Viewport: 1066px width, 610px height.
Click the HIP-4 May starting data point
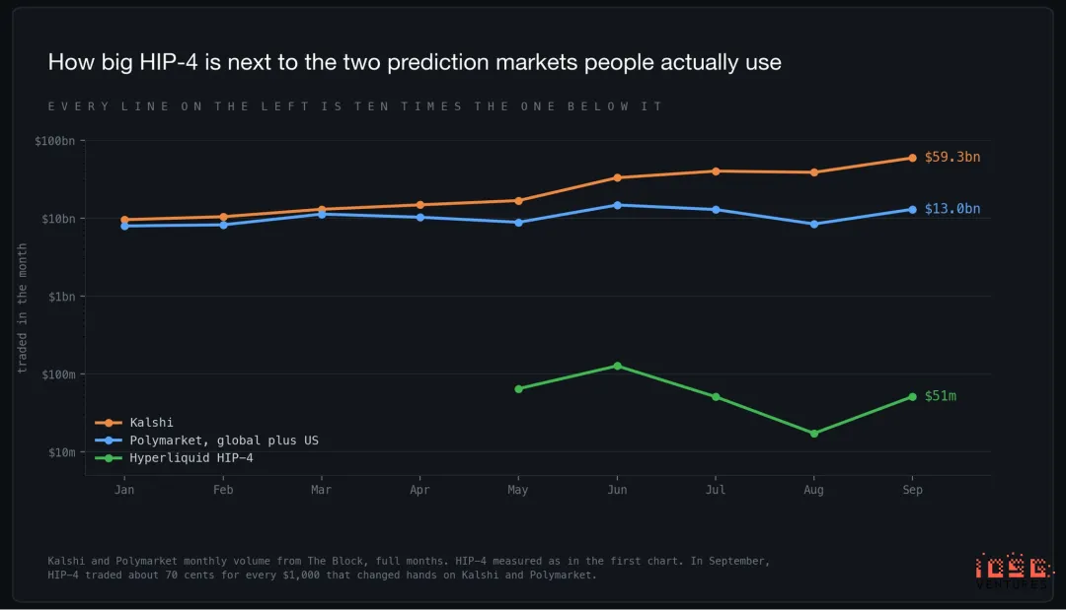[x=519, y=389]
